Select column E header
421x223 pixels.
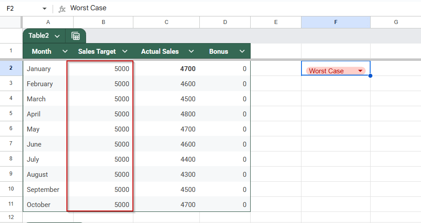tap(276, 22)
